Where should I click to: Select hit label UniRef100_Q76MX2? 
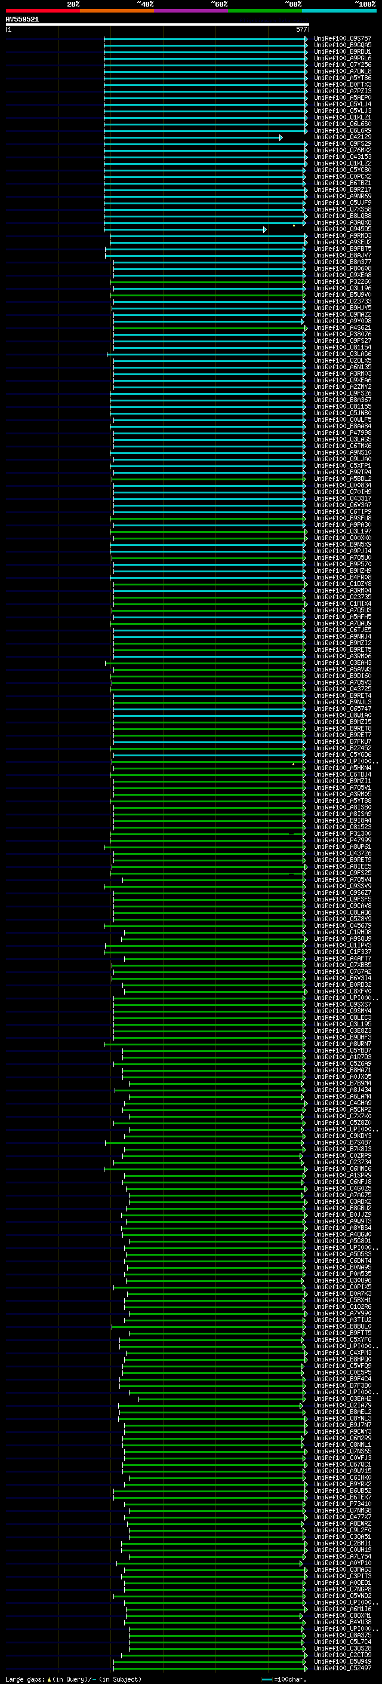[x=342, y=151]
